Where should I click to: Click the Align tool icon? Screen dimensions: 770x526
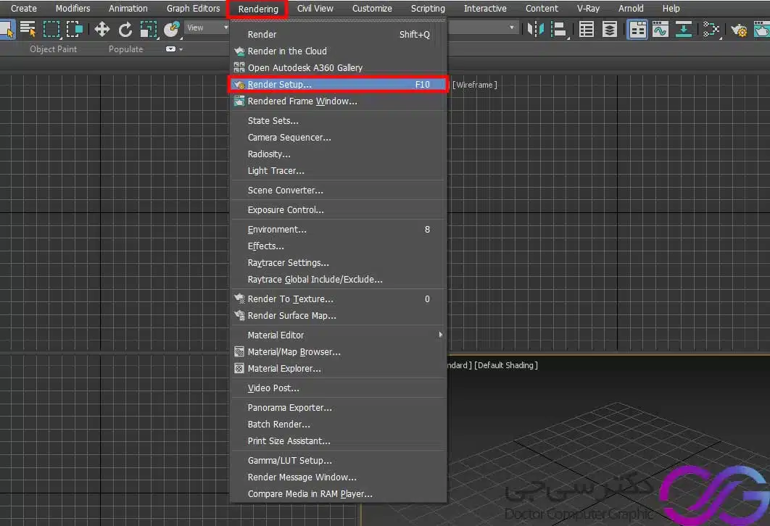[559, 30]
